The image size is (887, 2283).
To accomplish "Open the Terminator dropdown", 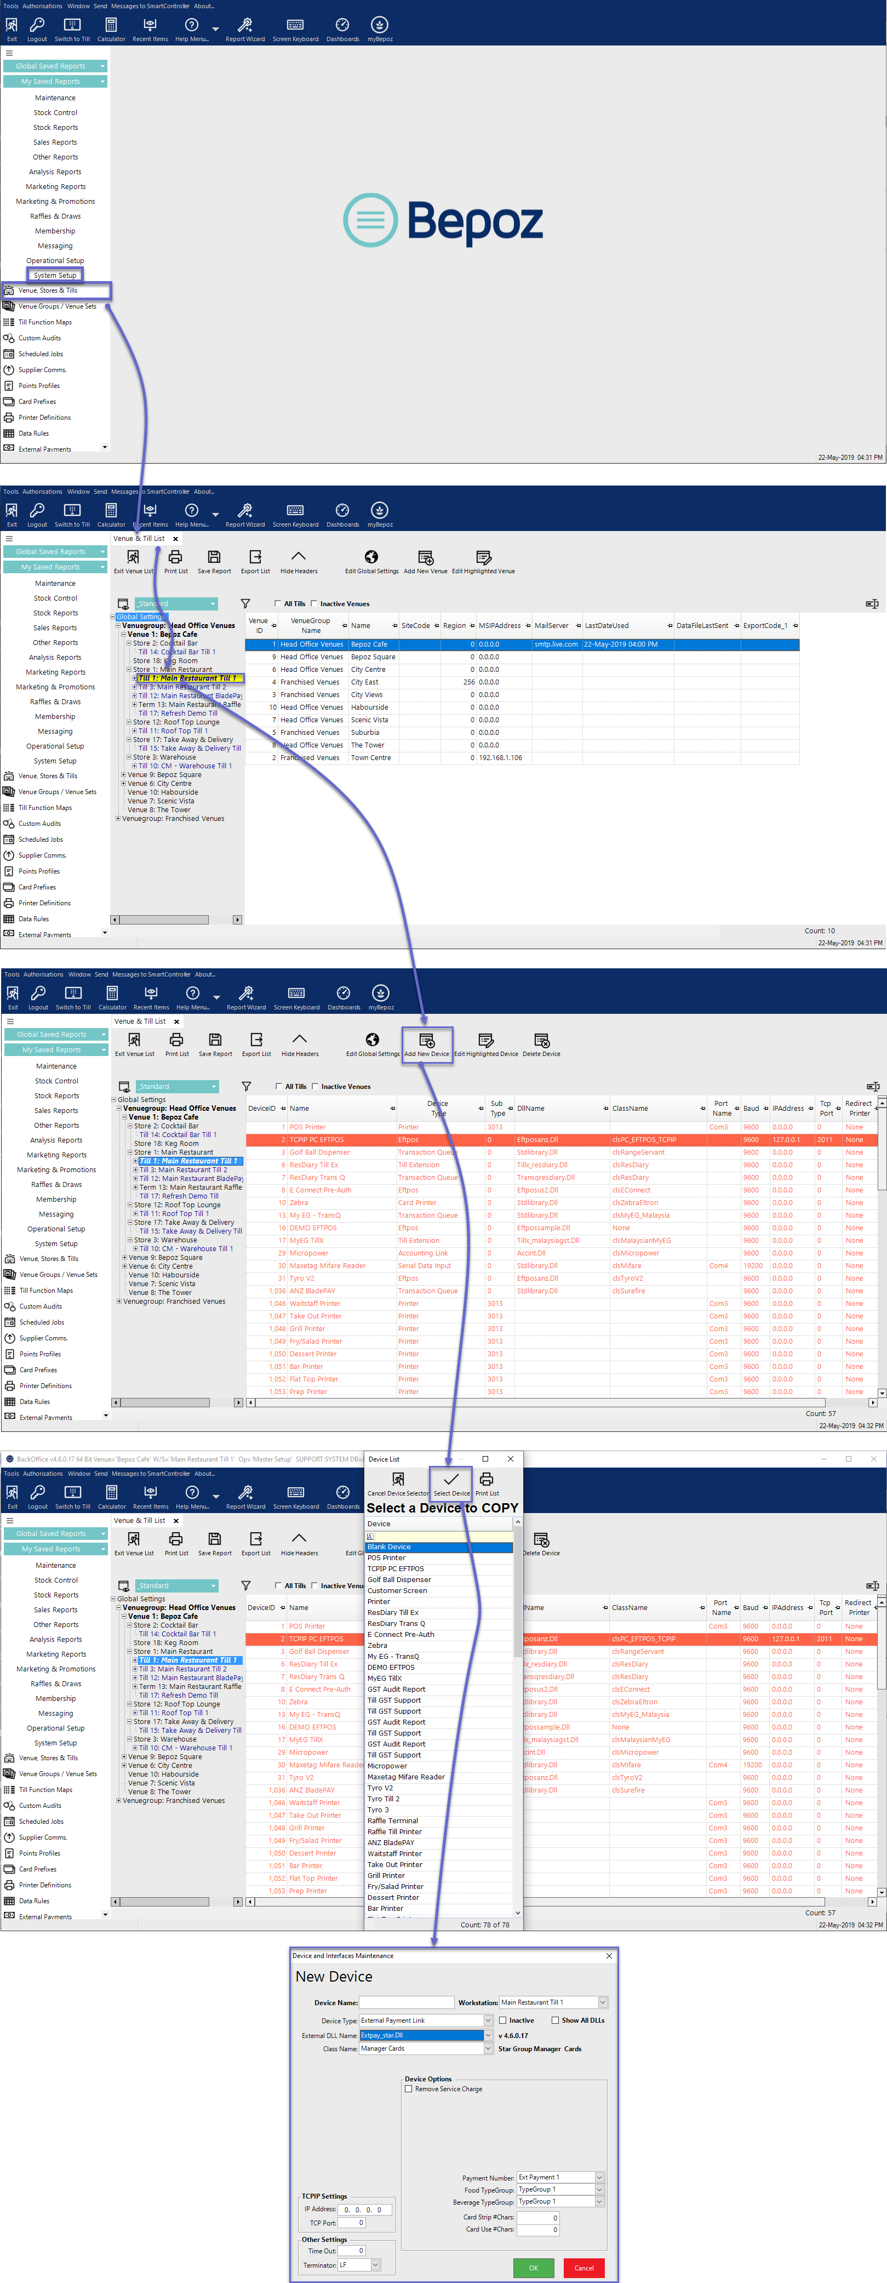I will [375, 2264].
